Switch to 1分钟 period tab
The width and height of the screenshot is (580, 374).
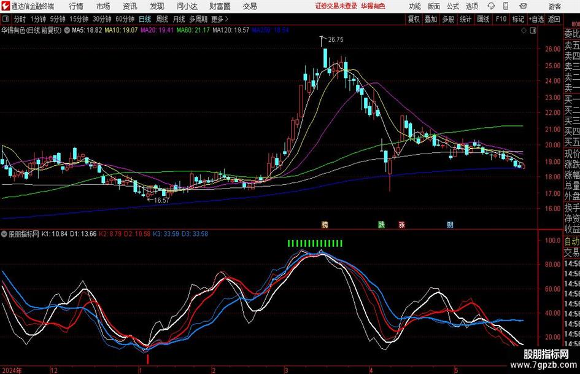point(37,19)
